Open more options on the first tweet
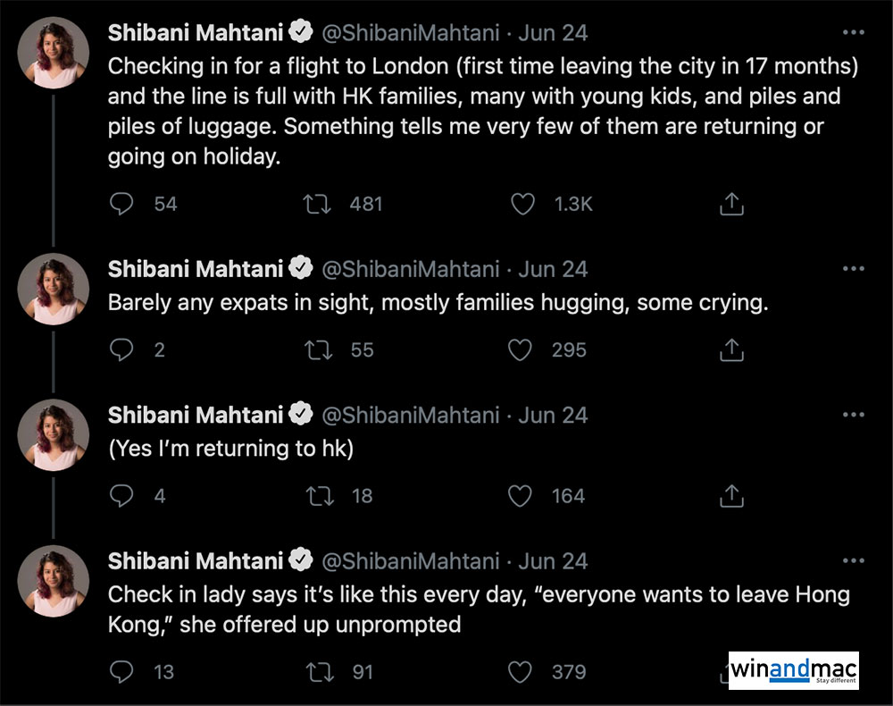Screen dimensions: 893x706 [x=854, y=33]
